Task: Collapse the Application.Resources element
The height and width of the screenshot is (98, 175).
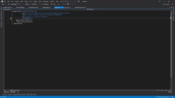Action: (12, 20)
